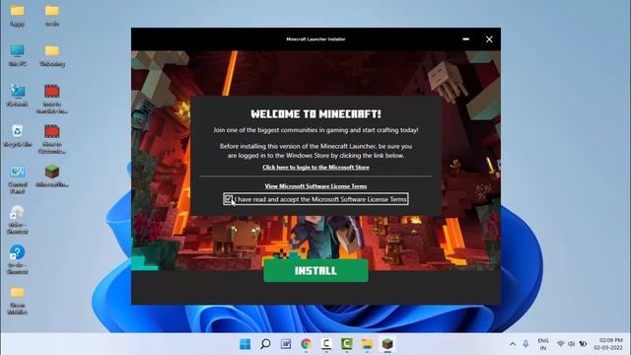View Microsoft Software License Terms link
The height and width of the screenshot is (355, 631).
315,186
